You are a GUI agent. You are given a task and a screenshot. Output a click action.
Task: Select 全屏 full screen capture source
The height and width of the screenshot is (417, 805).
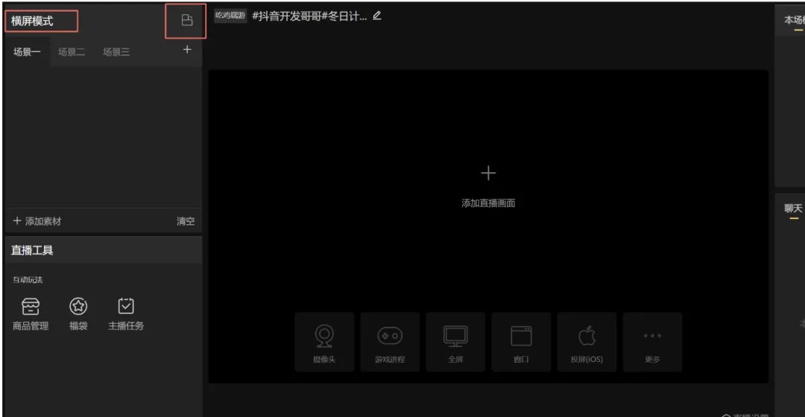coord(455,342)
